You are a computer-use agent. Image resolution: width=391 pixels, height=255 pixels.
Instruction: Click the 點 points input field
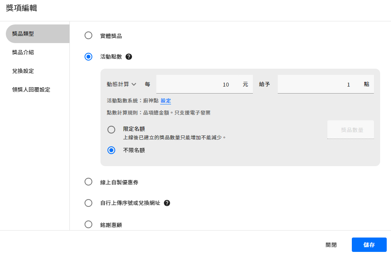point(318,84)
